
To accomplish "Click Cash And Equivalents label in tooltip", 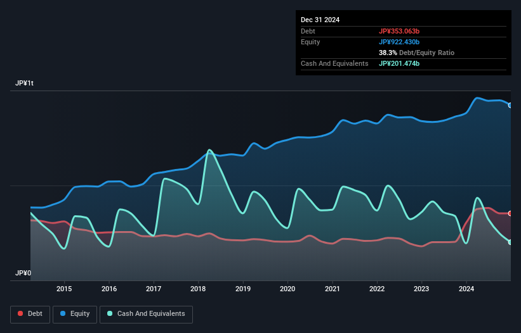I will click(334, 63).
